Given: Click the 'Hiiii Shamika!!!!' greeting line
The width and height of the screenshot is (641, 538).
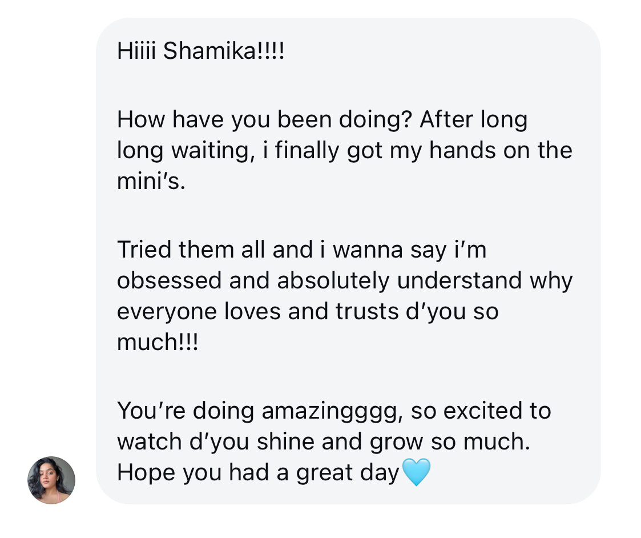Looking at the screenshot, I should pyautogui.click(x=200, y=52).
